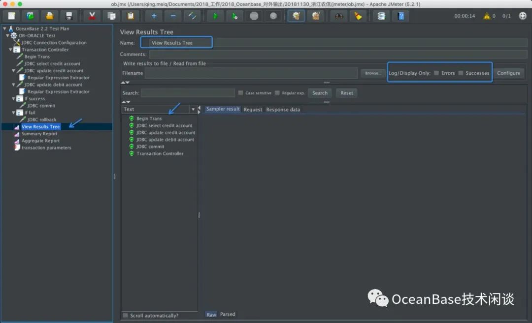532x323 pixels.
Task: Enable the Successes only checkbox
Action: (x=461, y=73)
